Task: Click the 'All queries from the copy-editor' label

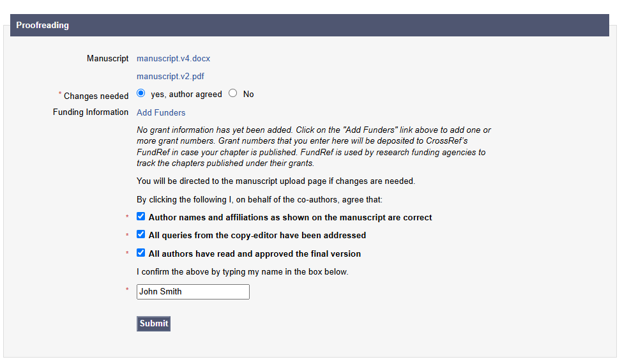Action: (257, 236)
